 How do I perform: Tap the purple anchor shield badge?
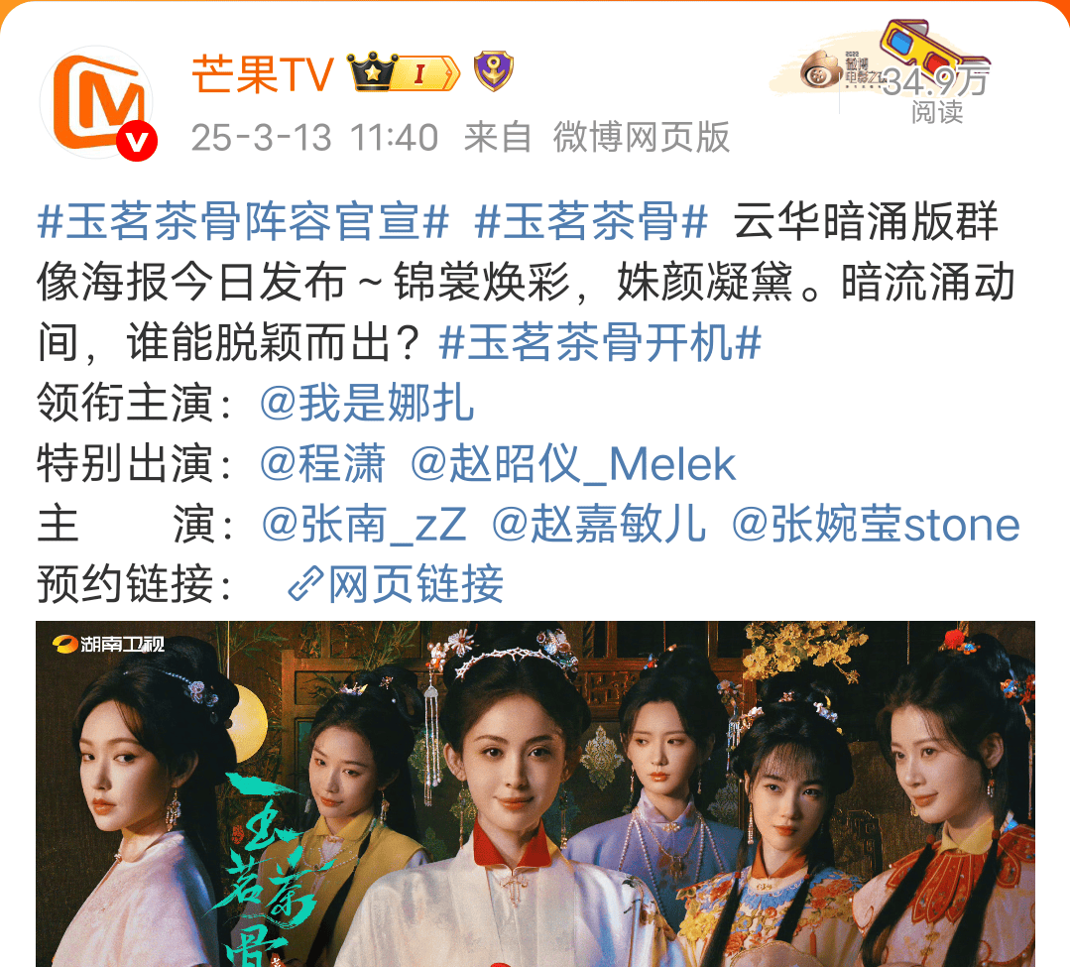(494, 71)
